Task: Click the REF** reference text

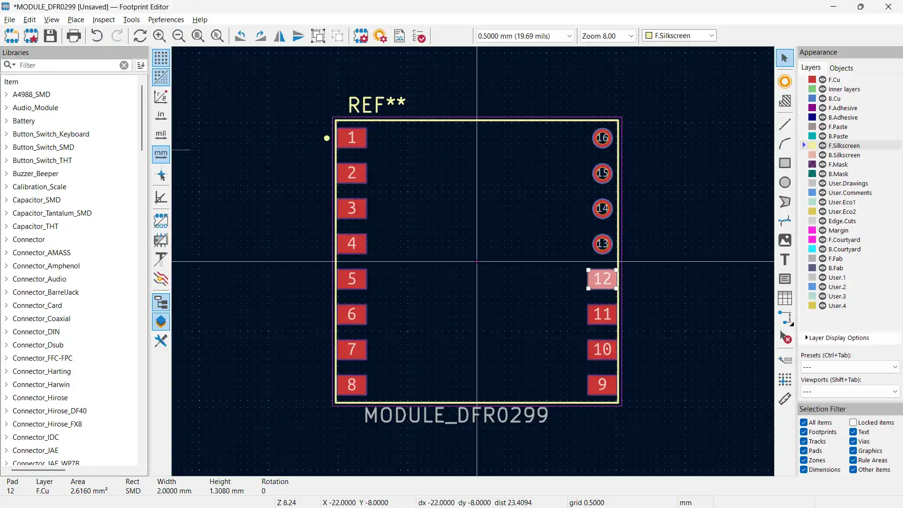Action: coord(376,105)
